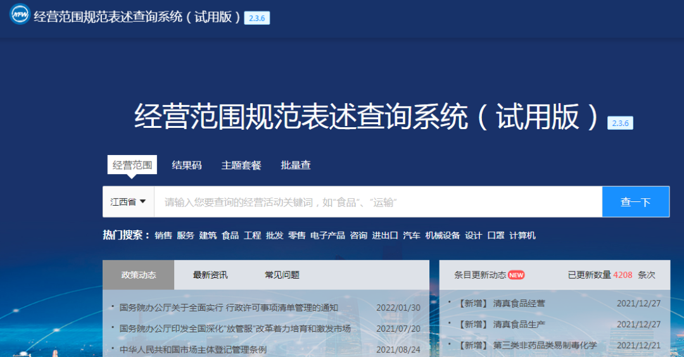Open the 批量查 tab
Image resolution: width=684 pixels, height=357 pixels.
[x=296, y=165]
